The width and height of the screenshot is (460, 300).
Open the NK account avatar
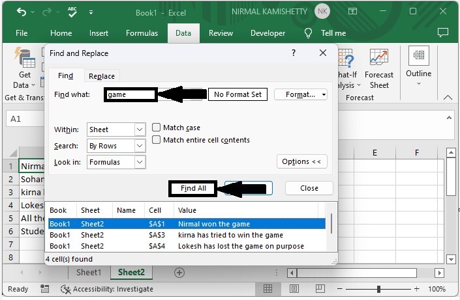(322, 12)
